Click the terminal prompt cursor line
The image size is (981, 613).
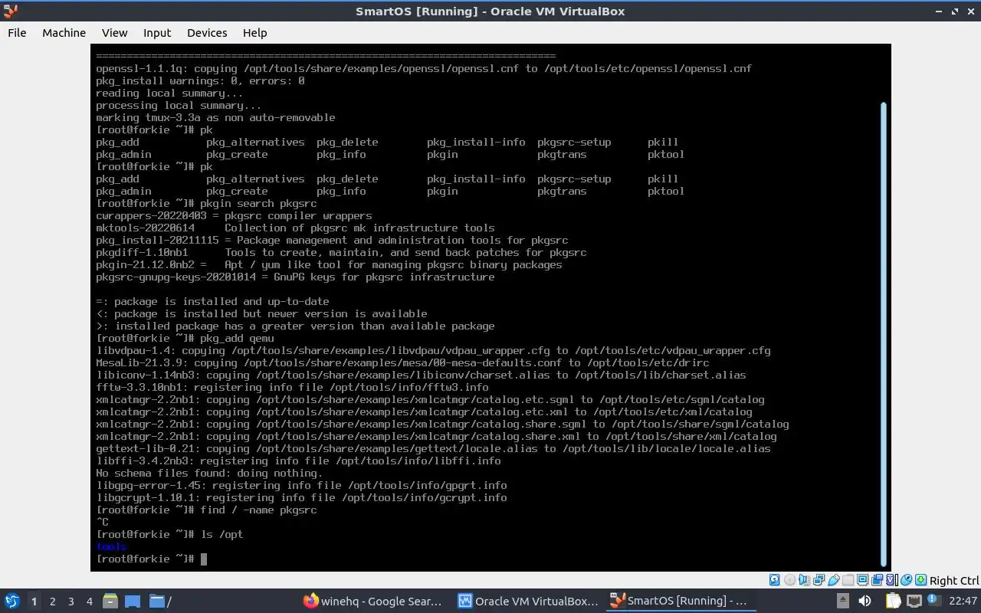tap(151, 559)
